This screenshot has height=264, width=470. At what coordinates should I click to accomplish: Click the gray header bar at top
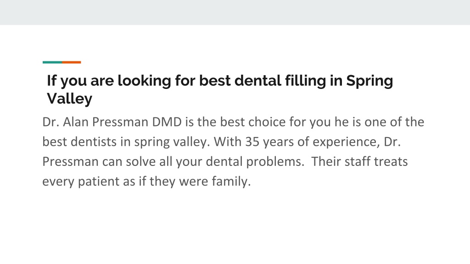click(235, 12)
